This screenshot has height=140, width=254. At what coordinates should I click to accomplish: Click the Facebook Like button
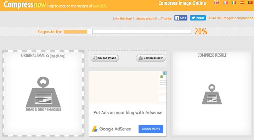[x=181, y=18]
